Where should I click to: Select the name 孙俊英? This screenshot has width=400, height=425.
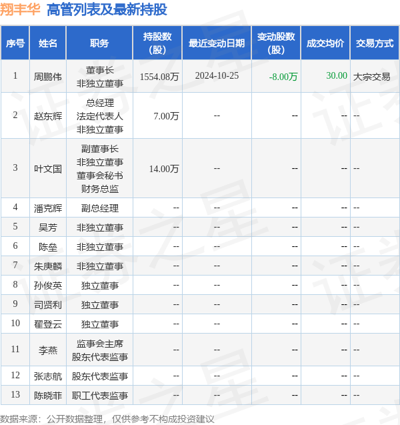pos(47,286)
